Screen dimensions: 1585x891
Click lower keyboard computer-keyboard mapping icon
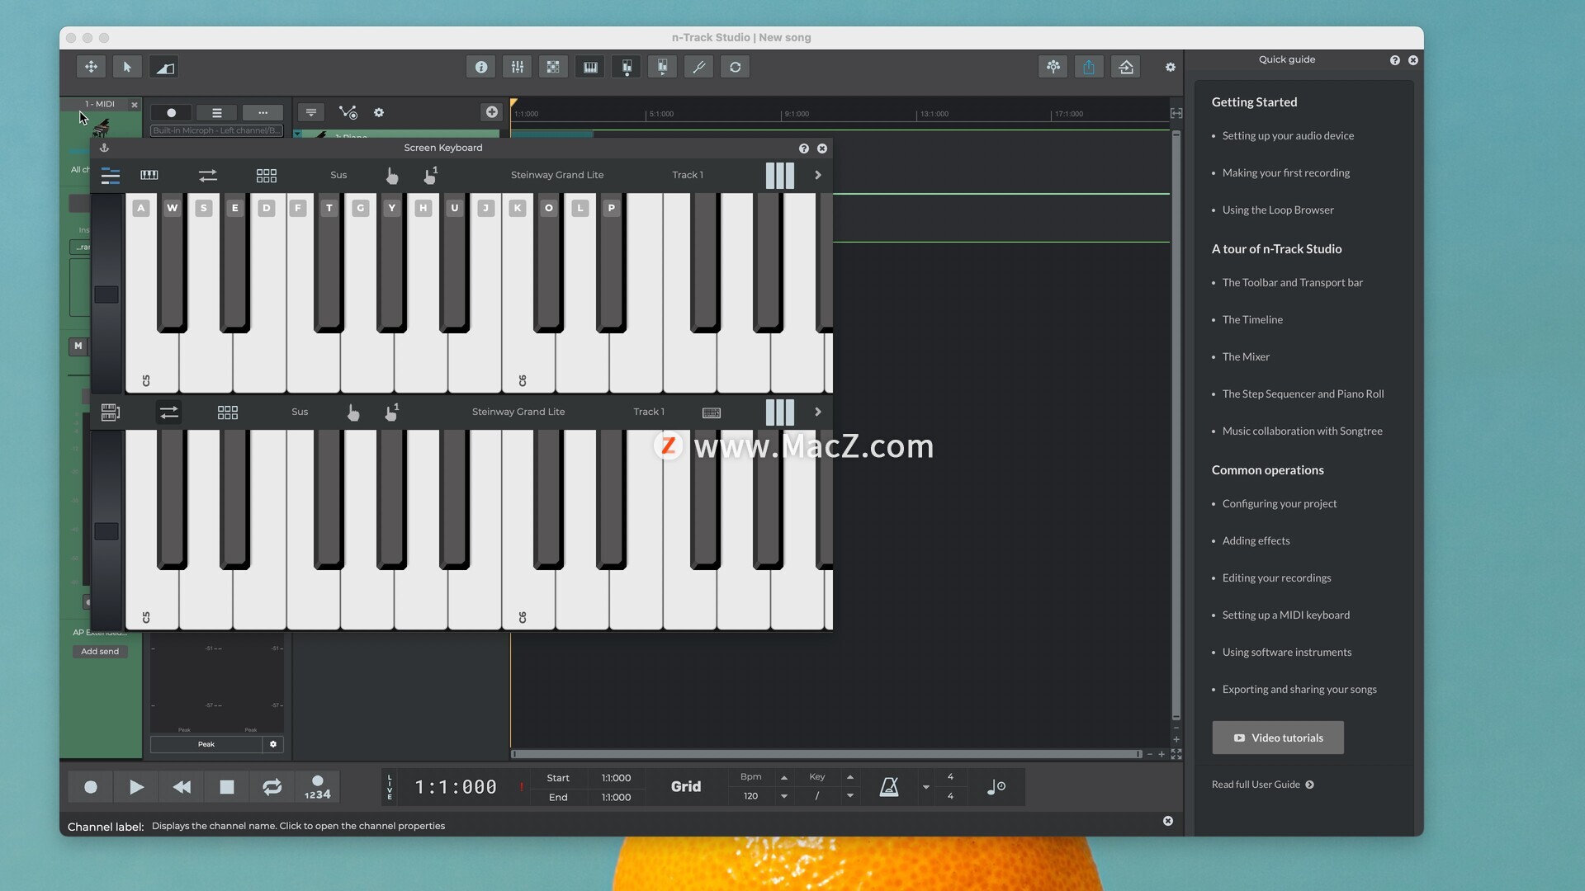point(712,412)
